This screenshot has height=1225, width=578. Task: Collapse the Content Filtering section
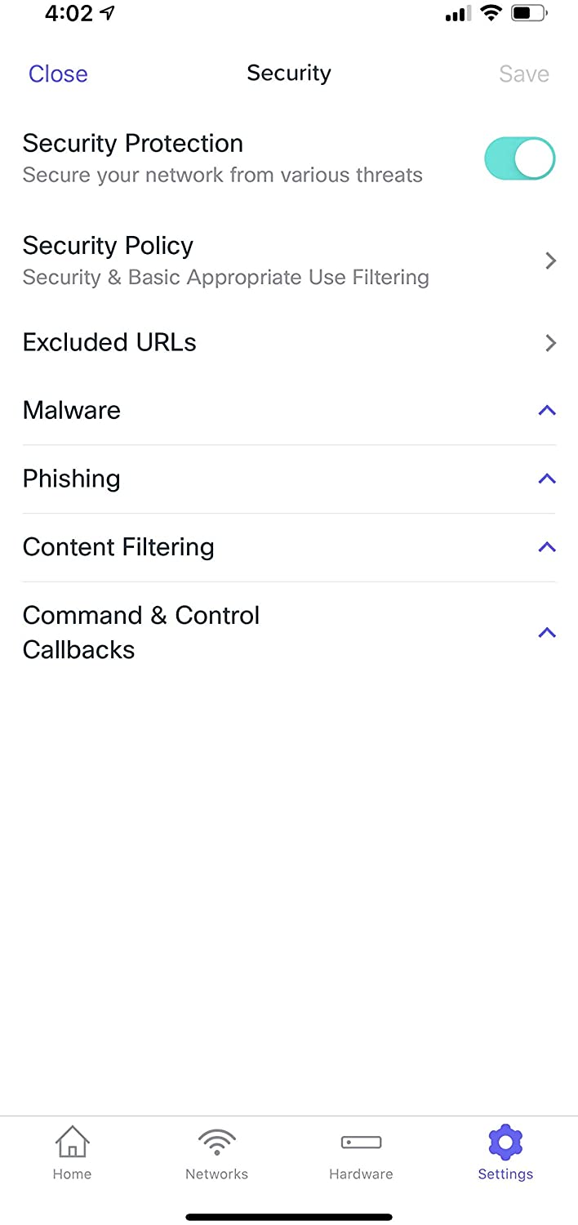(546, 547)
